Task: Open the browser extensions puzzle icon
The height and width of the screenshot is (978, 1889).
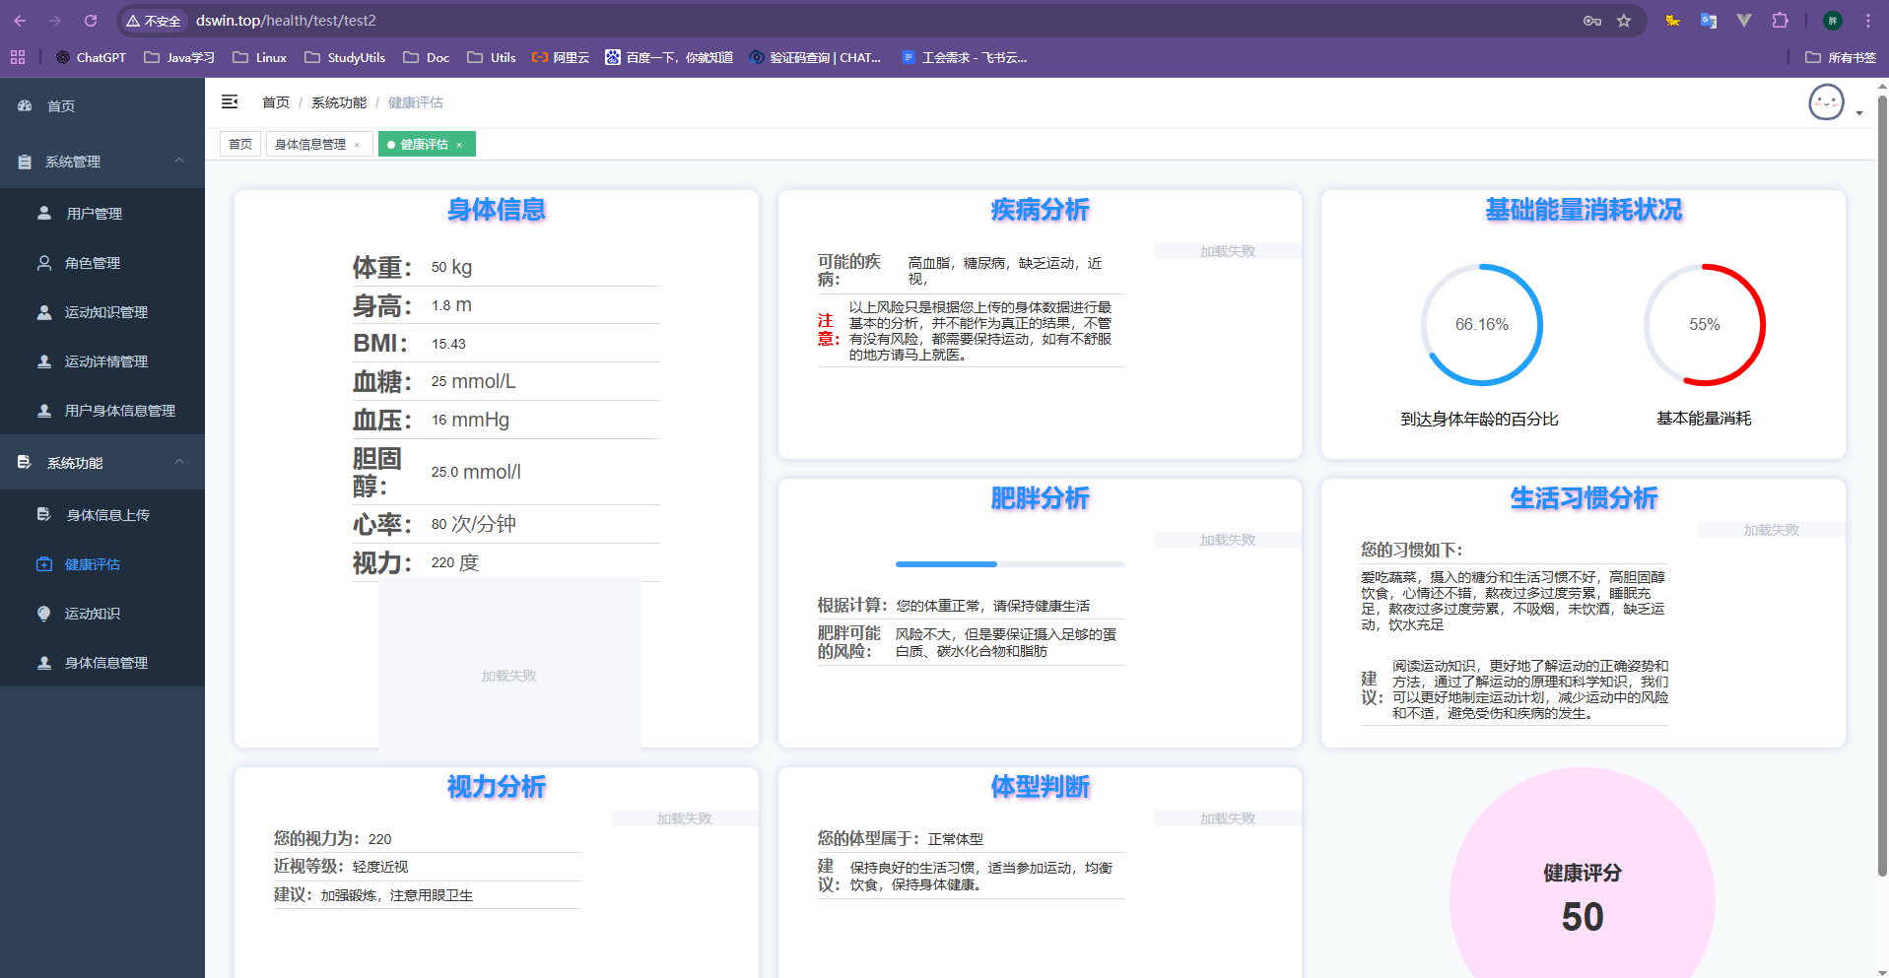Action: click(1780, 20)
